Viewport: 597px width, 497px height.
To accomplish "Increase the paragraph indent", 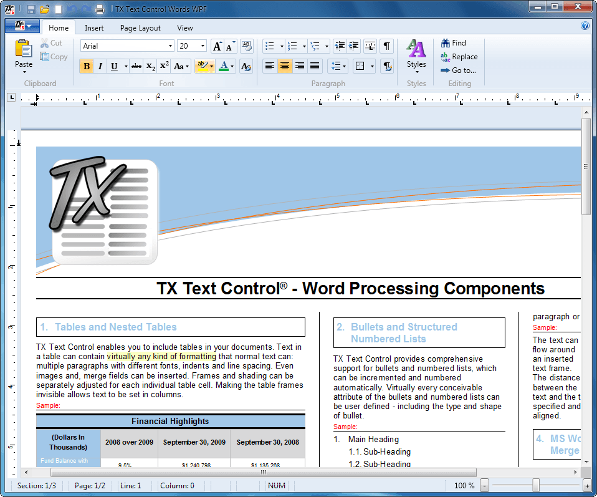I will point(354,46).
